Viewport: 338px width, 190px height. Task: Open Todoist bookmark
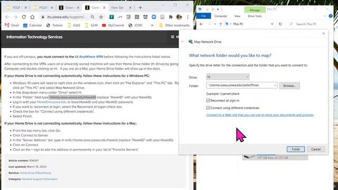tap(54, 25)
